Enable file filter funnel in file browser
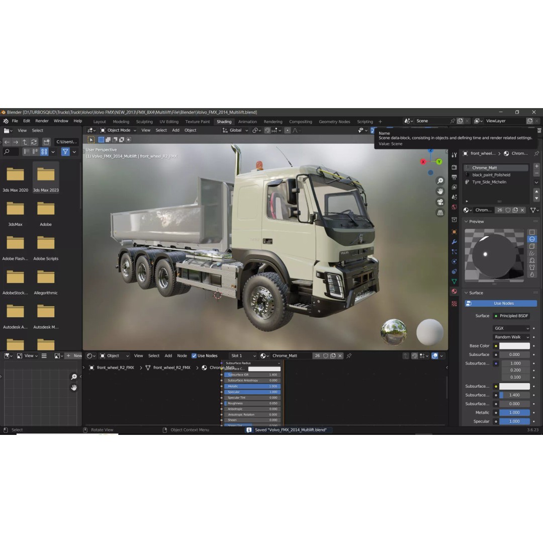Screen dimensions: 543x543 [x=65, y=152]
